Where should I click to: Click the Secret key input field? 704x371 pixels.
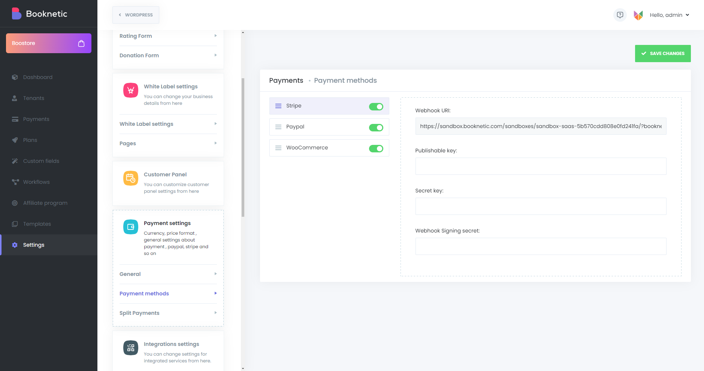[541, 206]
